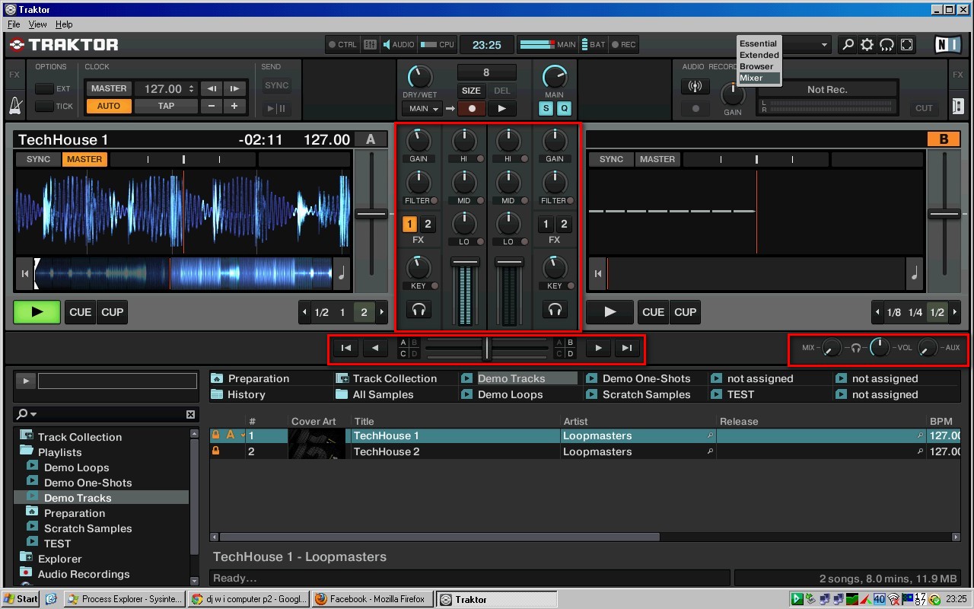Click the crossfader jump-left button
The height and width of the screenshot is (609, 974).
(x=345, y=348)
